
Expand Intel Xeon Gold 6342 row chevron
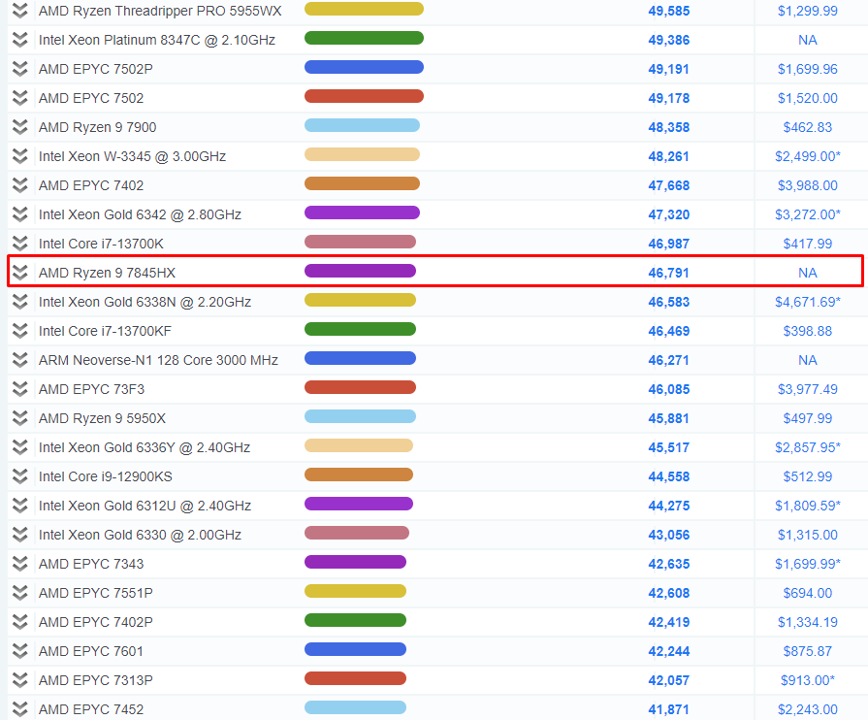(x=20, y=214)
